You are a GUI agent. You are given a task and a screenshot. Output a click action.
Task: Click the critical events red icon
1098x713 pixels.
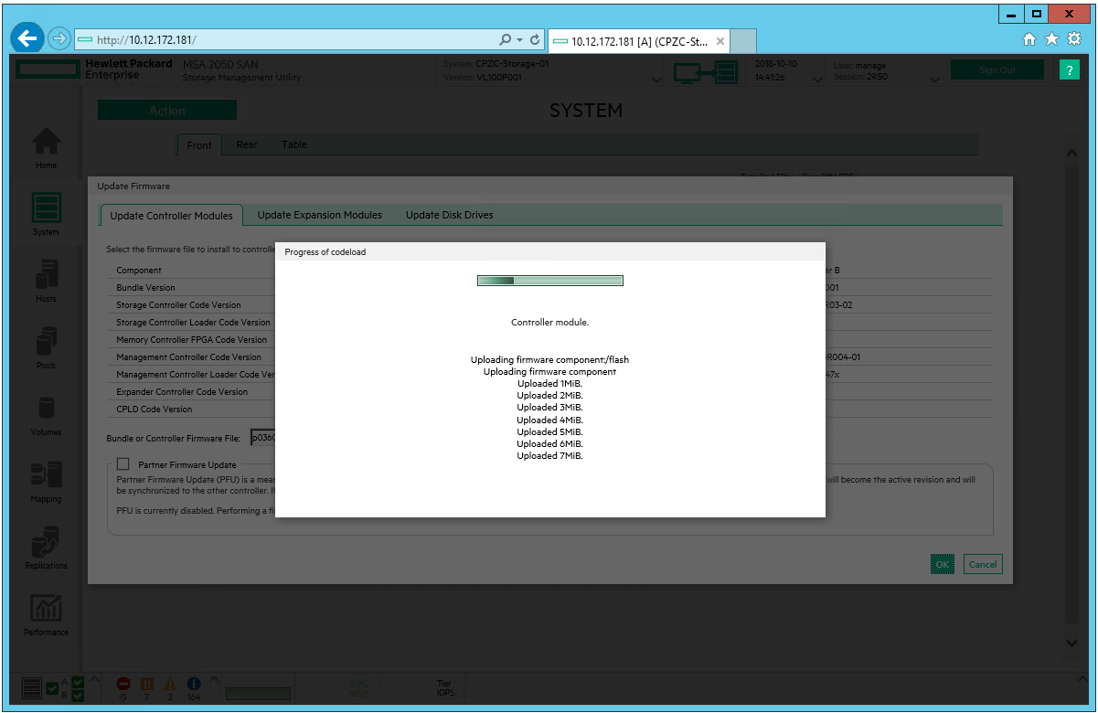(123, 684)
